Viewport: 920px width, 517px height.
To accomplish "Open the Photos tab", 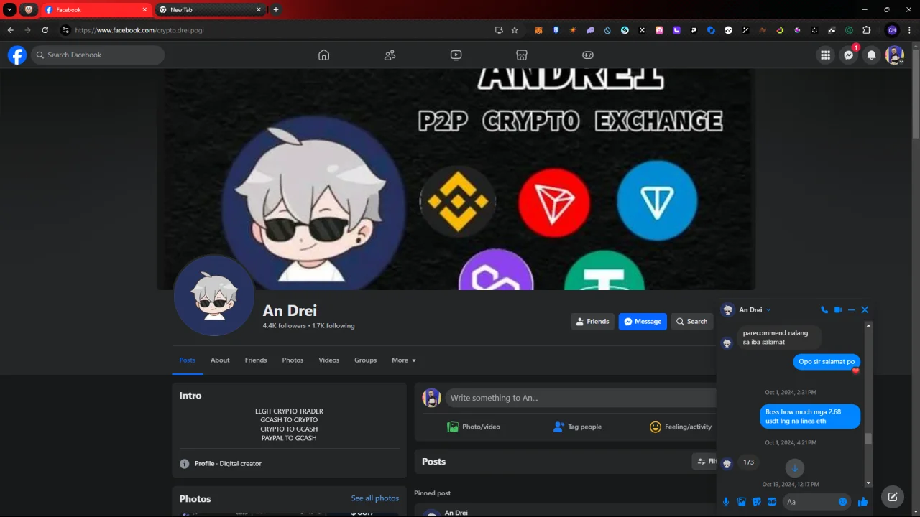I will (293, 360).
